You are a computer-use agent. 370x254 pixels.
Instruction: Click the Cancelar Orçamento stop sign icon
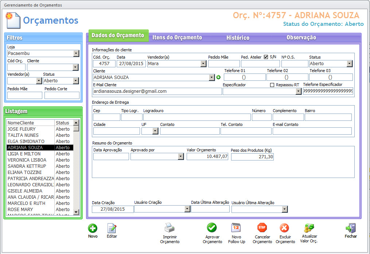262,227
